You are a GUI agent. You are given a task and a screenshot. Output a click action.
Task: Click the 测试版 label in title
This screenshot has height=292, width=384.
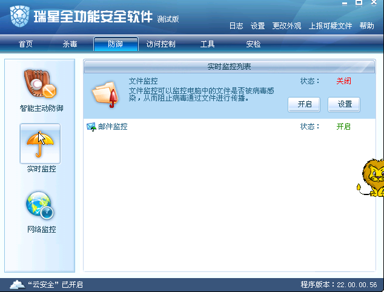pyautogui.click(x=168, y=19)
